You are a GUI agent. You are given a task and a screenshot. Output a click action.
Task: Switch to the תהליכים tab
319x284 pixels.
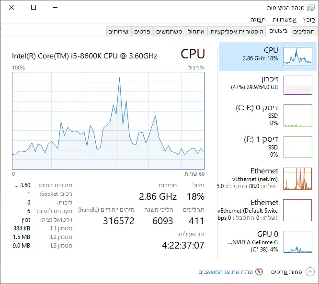[x=304, y=31]
